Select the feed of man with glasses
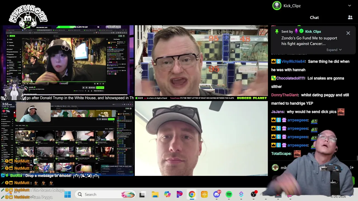Image resolution: width=358 pixels, height=201 pixels. (201, 61)
